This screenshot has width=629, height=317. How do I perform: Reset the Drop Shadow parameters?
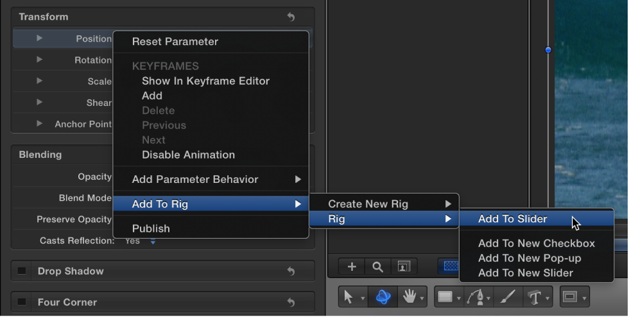(x=291, y=271)
